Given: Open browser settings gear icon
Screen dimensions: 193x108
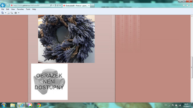Looking at the screenshot, I should tap(191, 5).
